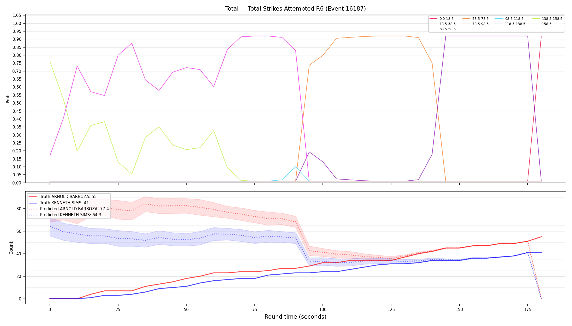The width and height of the screenshot is (572, 326).
Task: Click the '0.85' tick on Prob axis
Action: tap(17, 47)
